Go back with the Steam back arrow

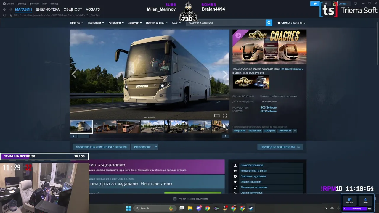4,9
